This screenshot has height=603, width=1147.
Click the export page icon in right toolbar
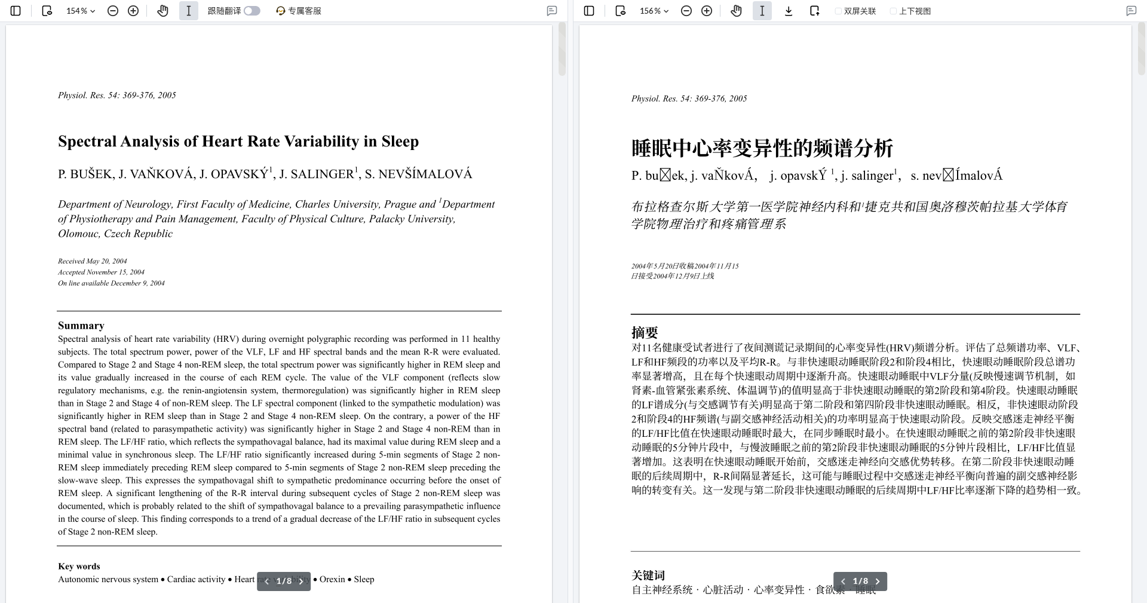tap(815, 11)
